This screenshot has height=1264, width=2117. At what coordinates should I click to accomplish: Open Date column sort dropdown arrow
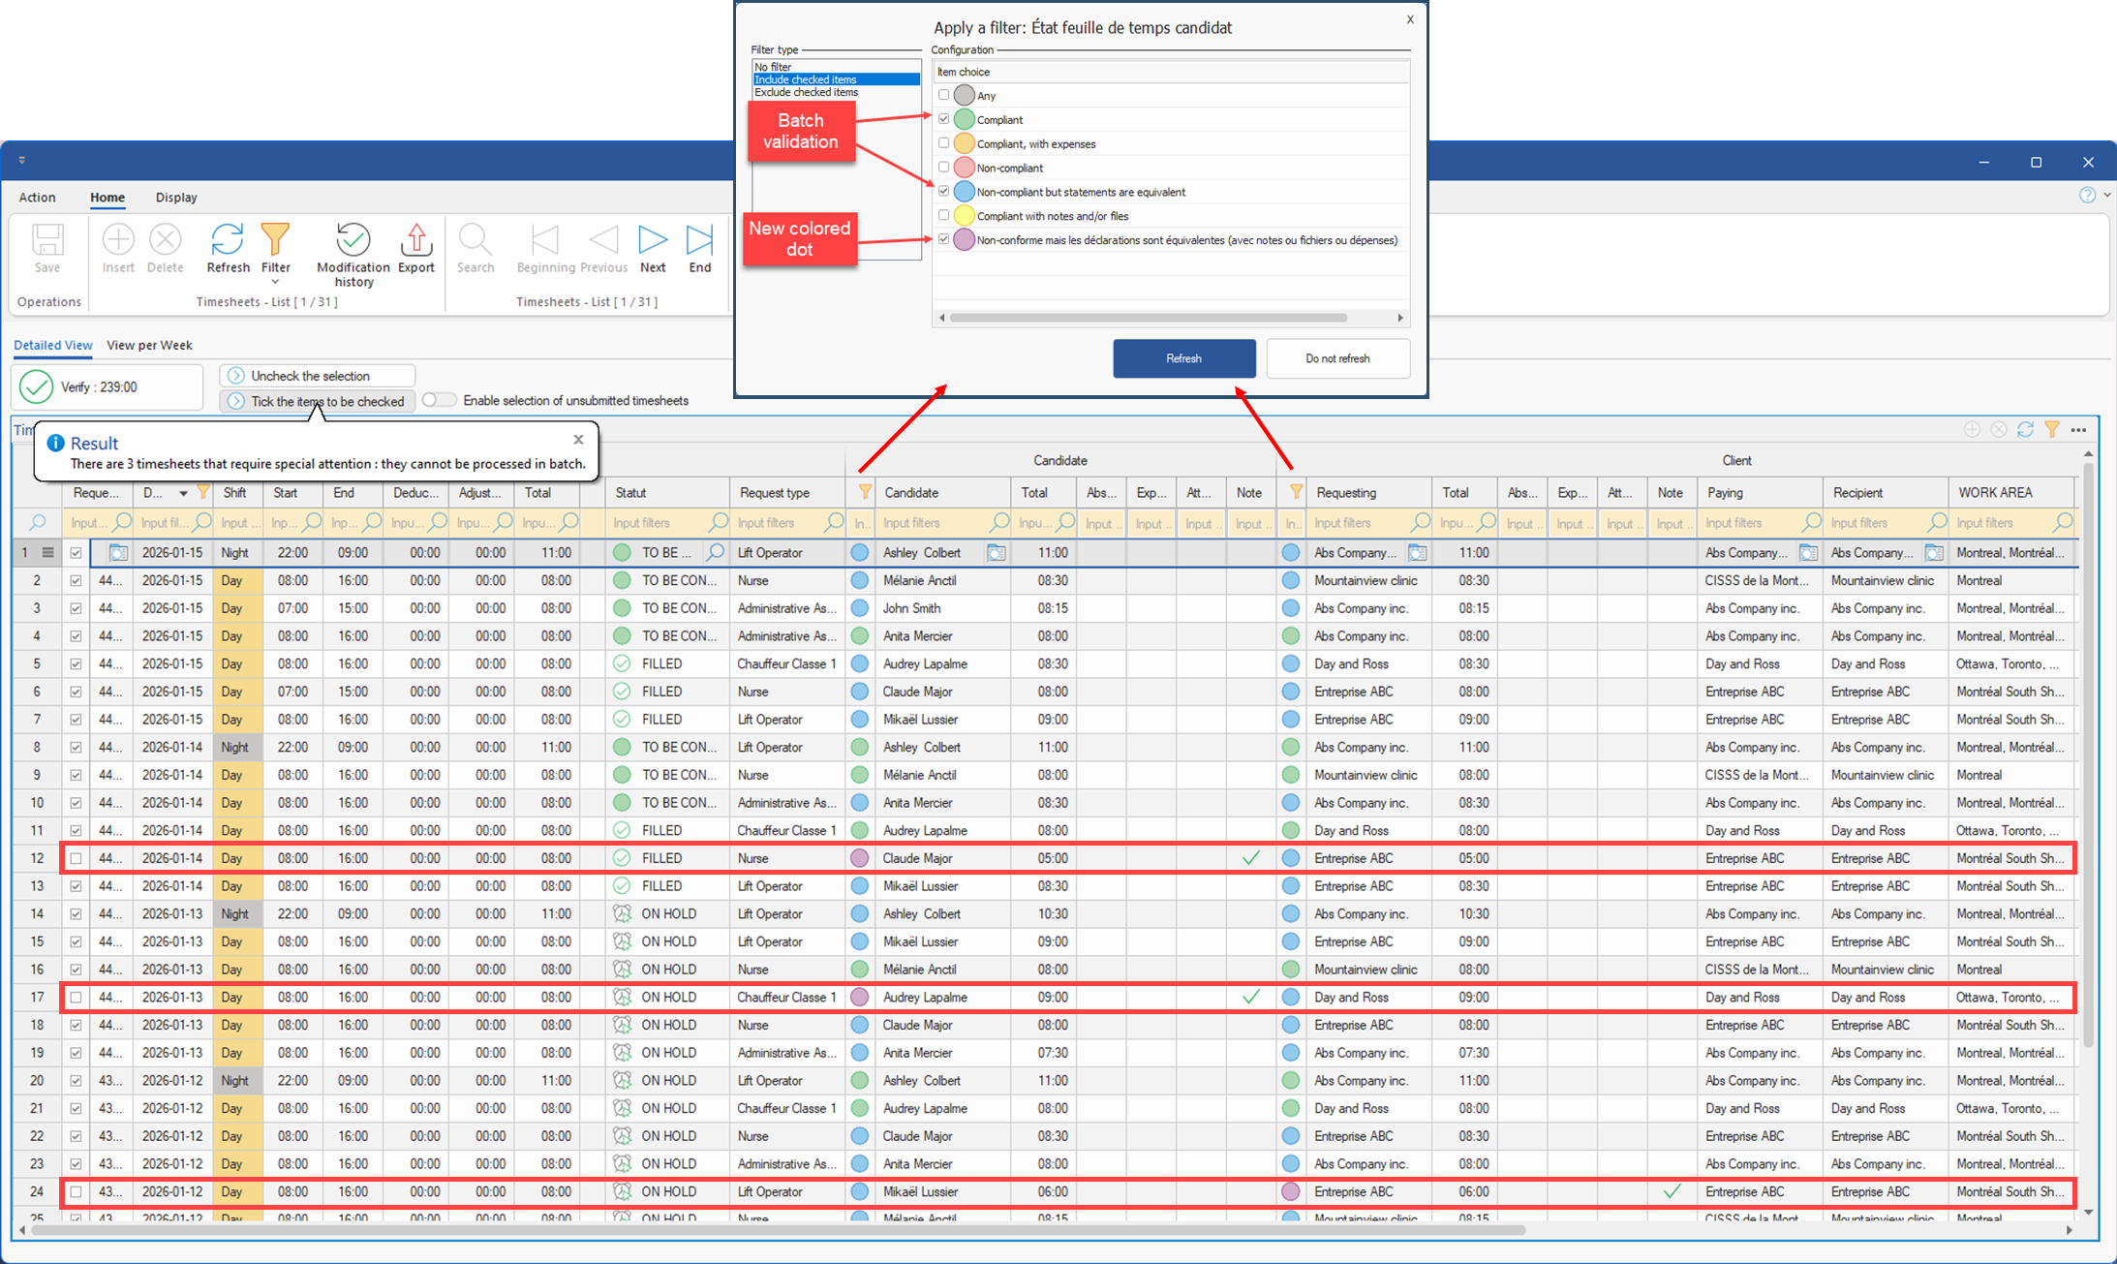(183, 493)
